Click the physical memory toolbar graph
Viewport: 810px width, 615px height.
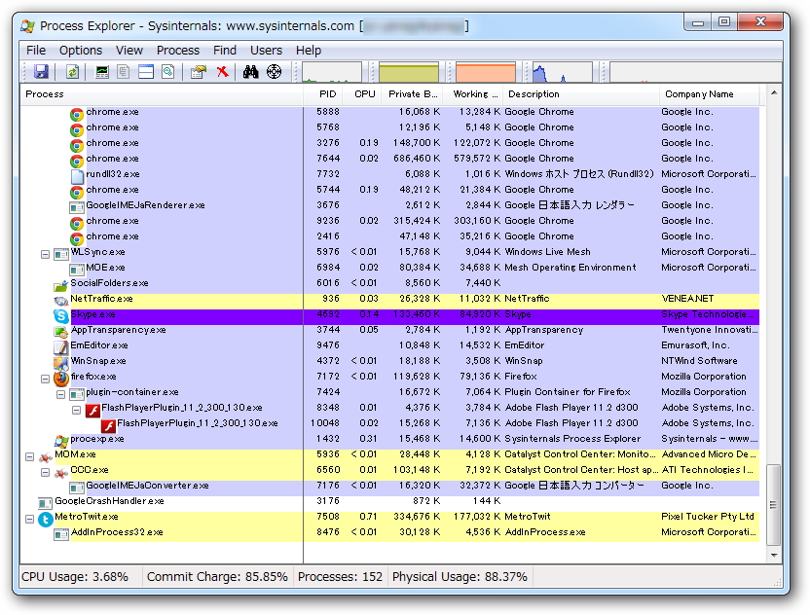click(x=487, y=71)
